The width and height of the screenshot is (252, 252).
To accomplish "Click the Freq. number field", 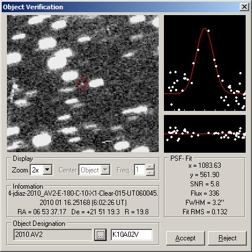I will pos(140,170).
